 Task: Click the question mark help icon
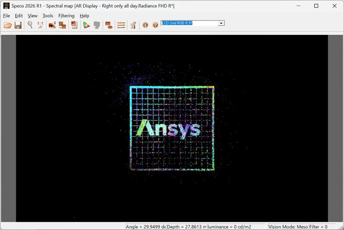click(155, 25)
